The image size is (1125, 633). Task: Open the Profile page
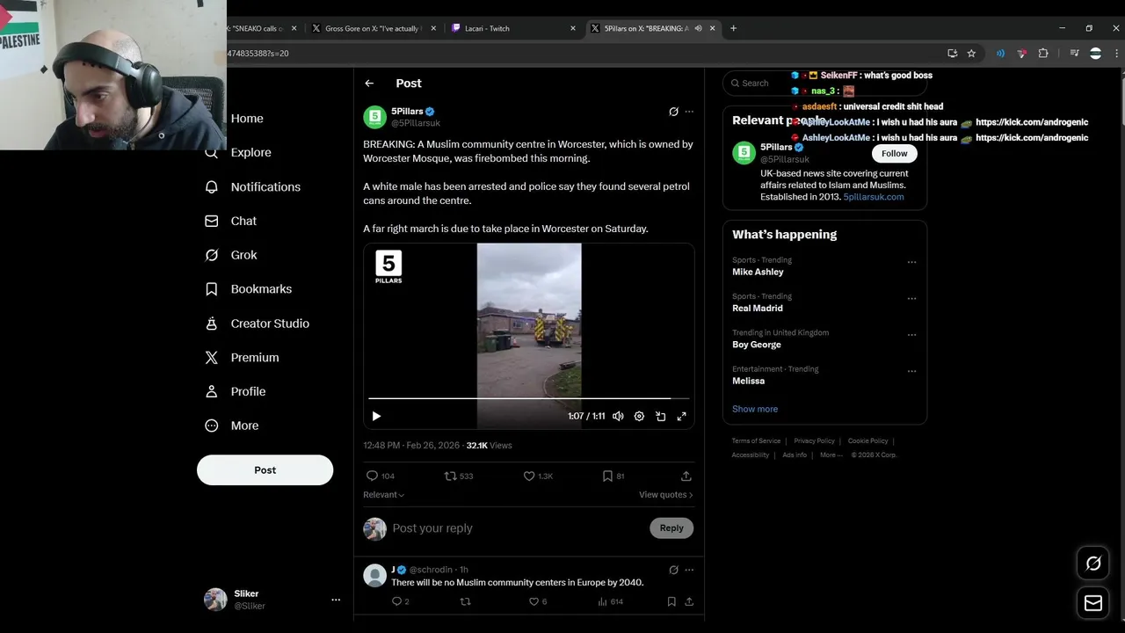[236, 391]
